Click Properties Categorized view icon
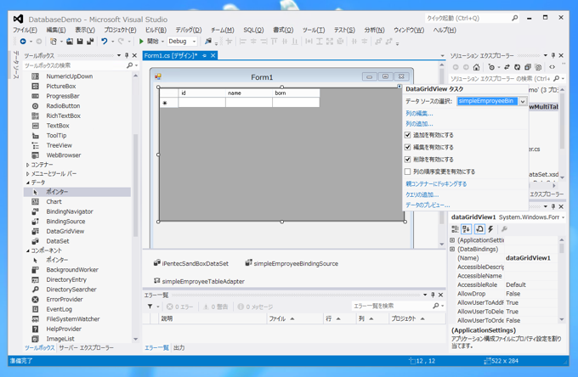 coord(456,229)
